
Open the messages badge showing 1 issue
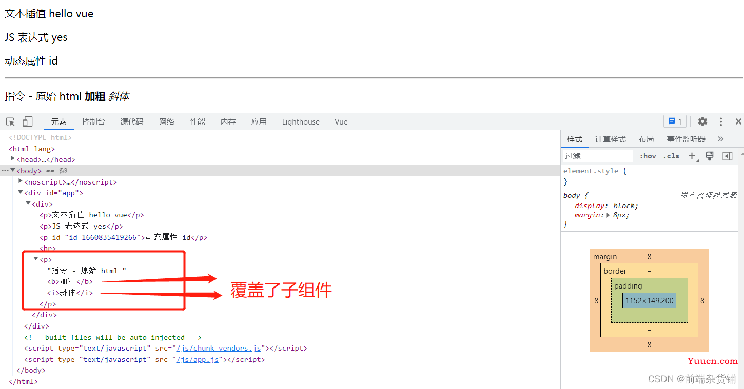pyautogui.click(x=675, y=121)
